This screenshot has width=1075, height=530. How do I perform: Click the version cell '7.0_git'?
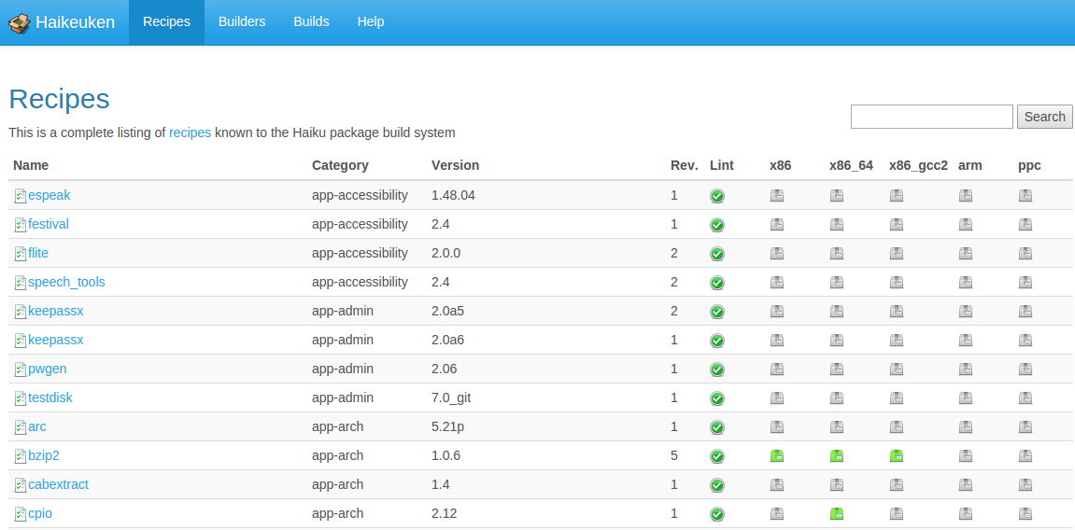pos(451,397)
